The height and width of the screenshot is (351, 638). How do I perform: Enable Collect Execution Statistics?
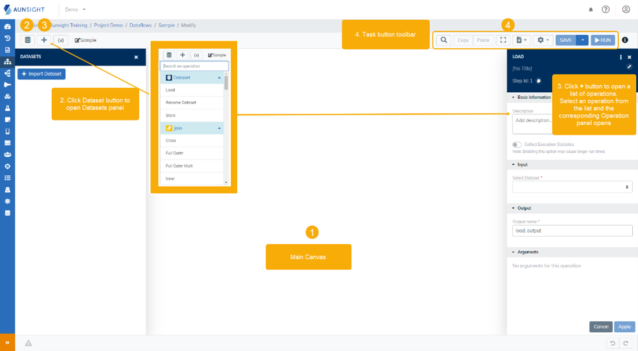(516, 144)
